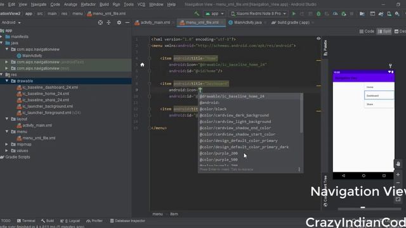Screen dimensions: 406x228
Task: Choose @color/design_default_color_primary suggestion
Action: (249, 141)
